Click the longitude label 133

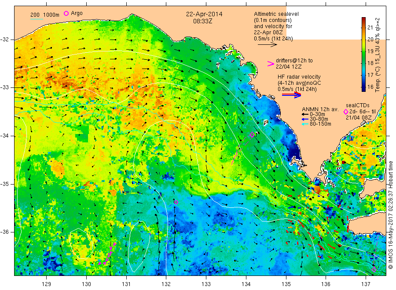[206, 284]
